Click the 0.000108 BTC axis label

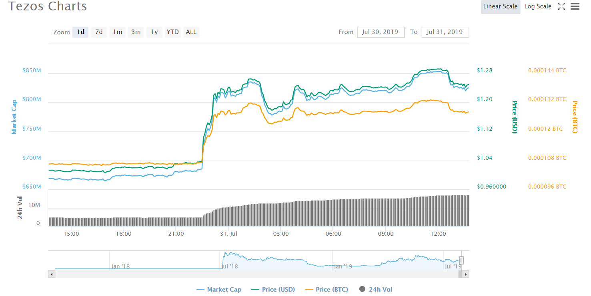pos(547,158)
